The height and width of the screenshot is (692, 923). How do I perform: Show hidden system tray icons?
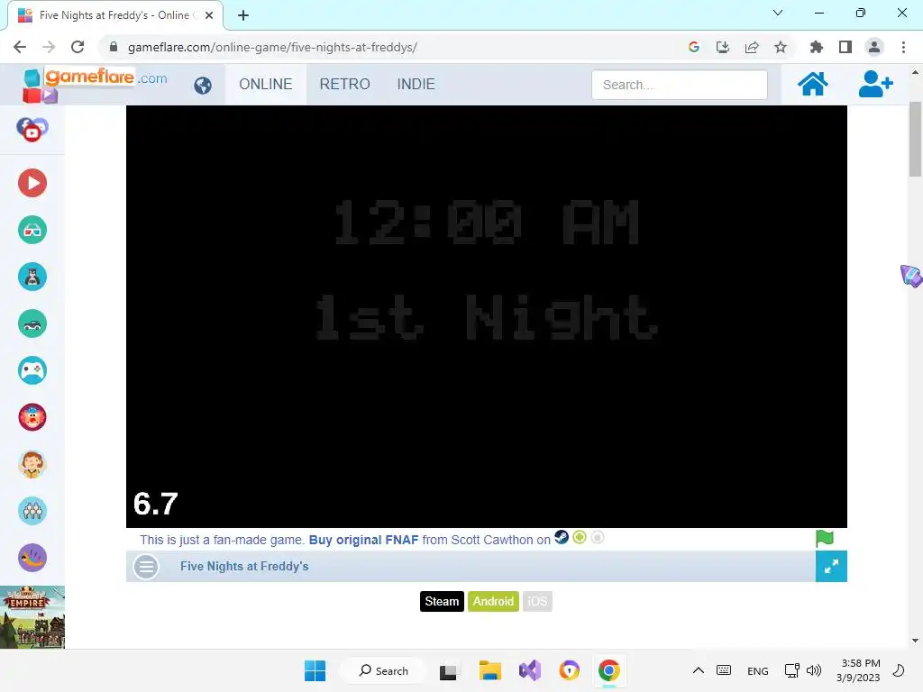tap(699, 670)
